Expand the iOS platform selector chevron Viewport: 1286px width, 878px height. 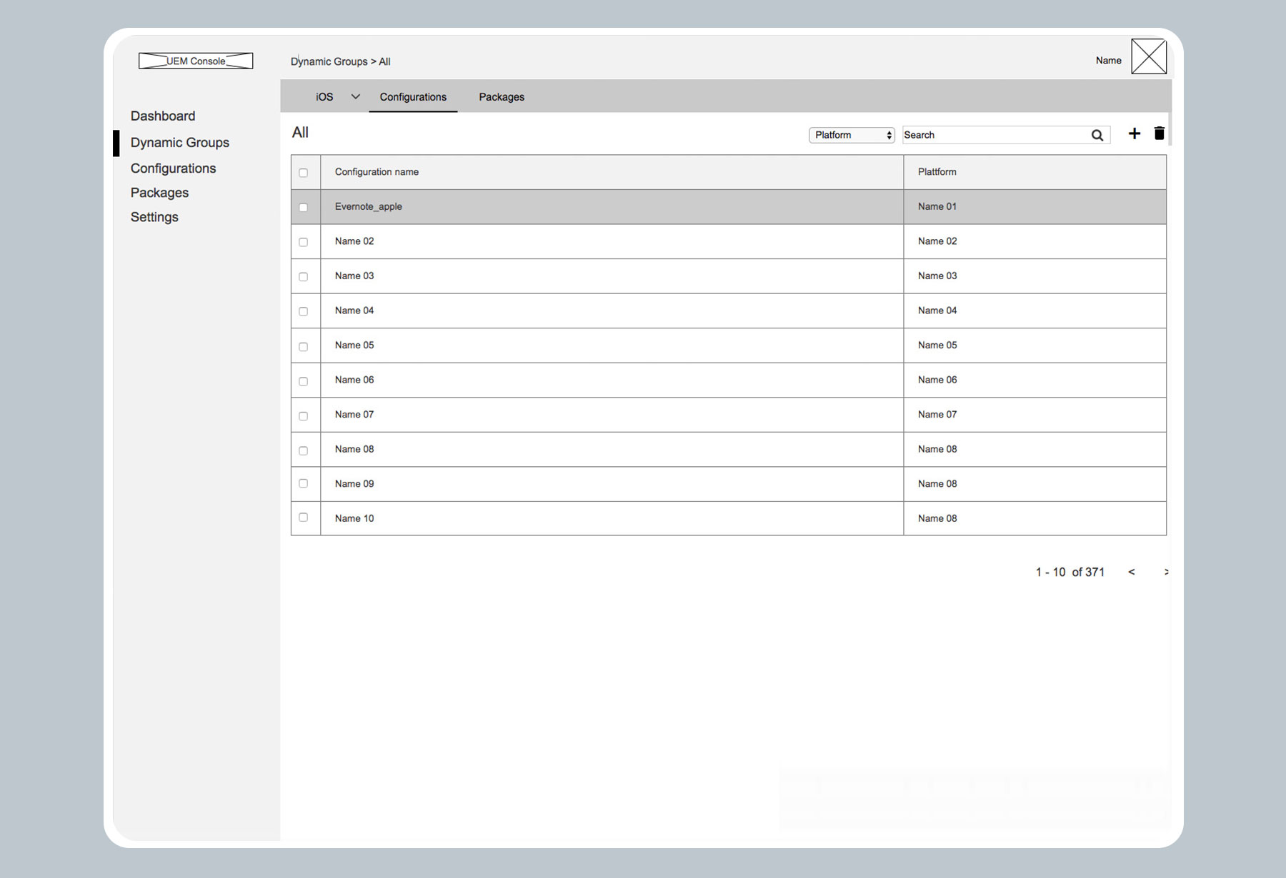355,96
